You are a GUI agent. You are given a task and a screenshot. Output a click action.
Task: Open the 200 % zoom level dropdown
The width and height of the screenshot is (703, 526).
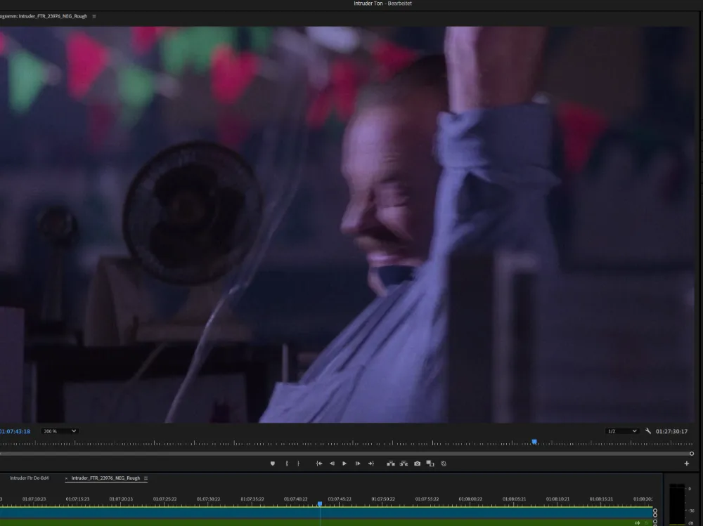(x=59, y=431)
